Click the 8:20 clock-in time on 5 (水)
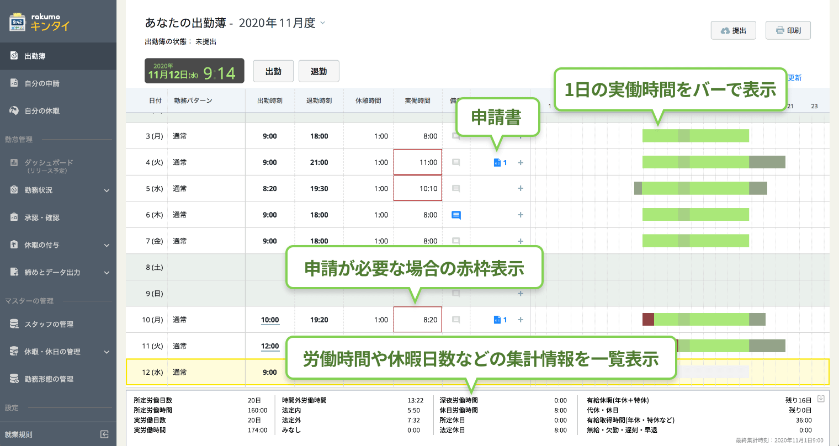Image resolution: width=839 pixels, height=446 pixels. pos(270,189)
